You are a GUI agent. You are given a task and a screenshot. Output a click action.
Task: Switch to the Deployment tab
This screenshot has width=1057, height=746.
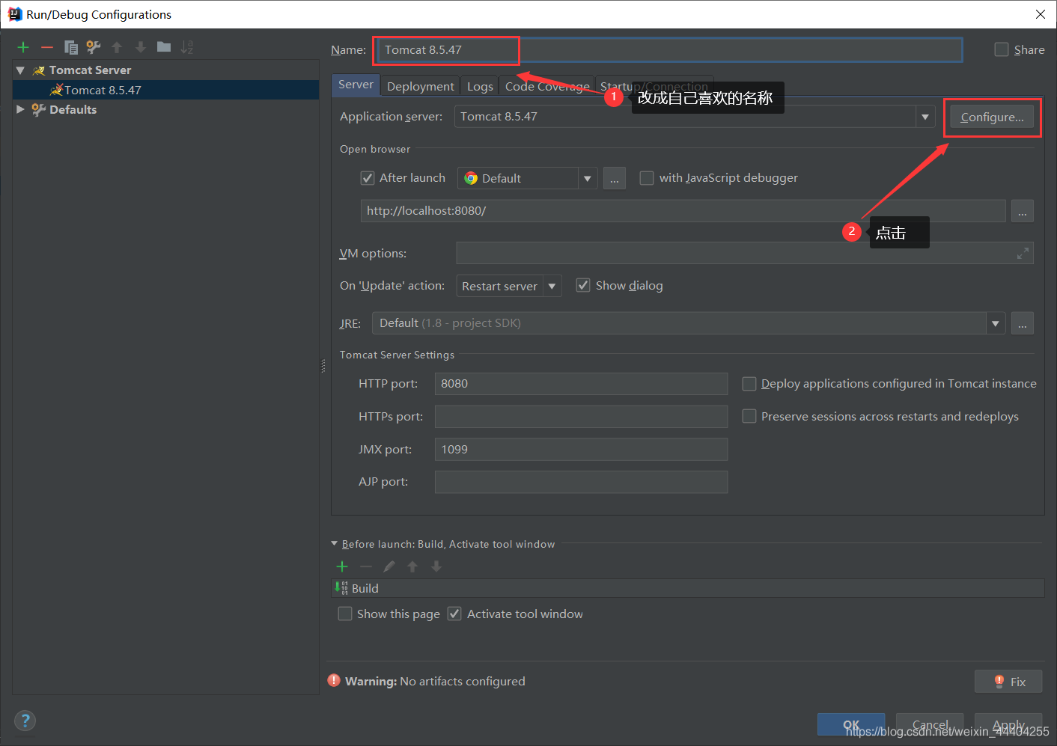coord(421,86)
